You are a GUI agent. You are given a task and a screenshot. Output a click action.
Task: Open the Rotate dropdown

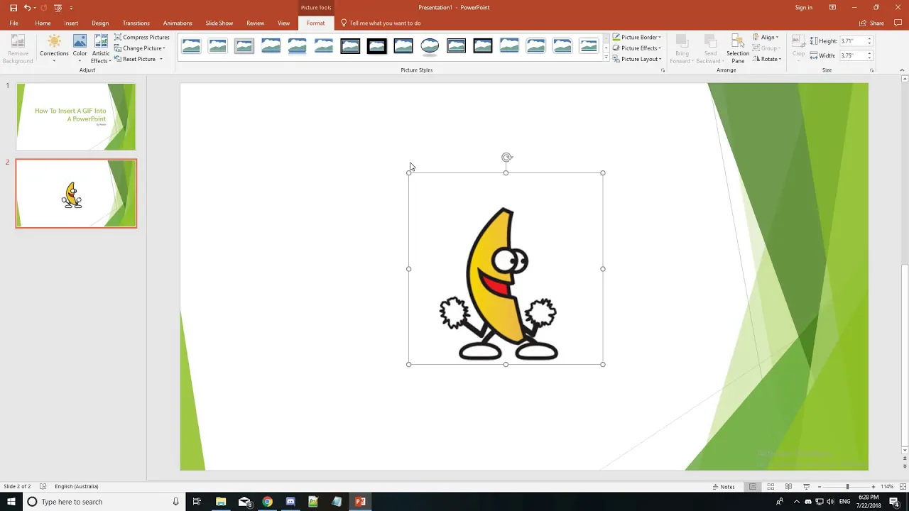click(x=767, y=59)
